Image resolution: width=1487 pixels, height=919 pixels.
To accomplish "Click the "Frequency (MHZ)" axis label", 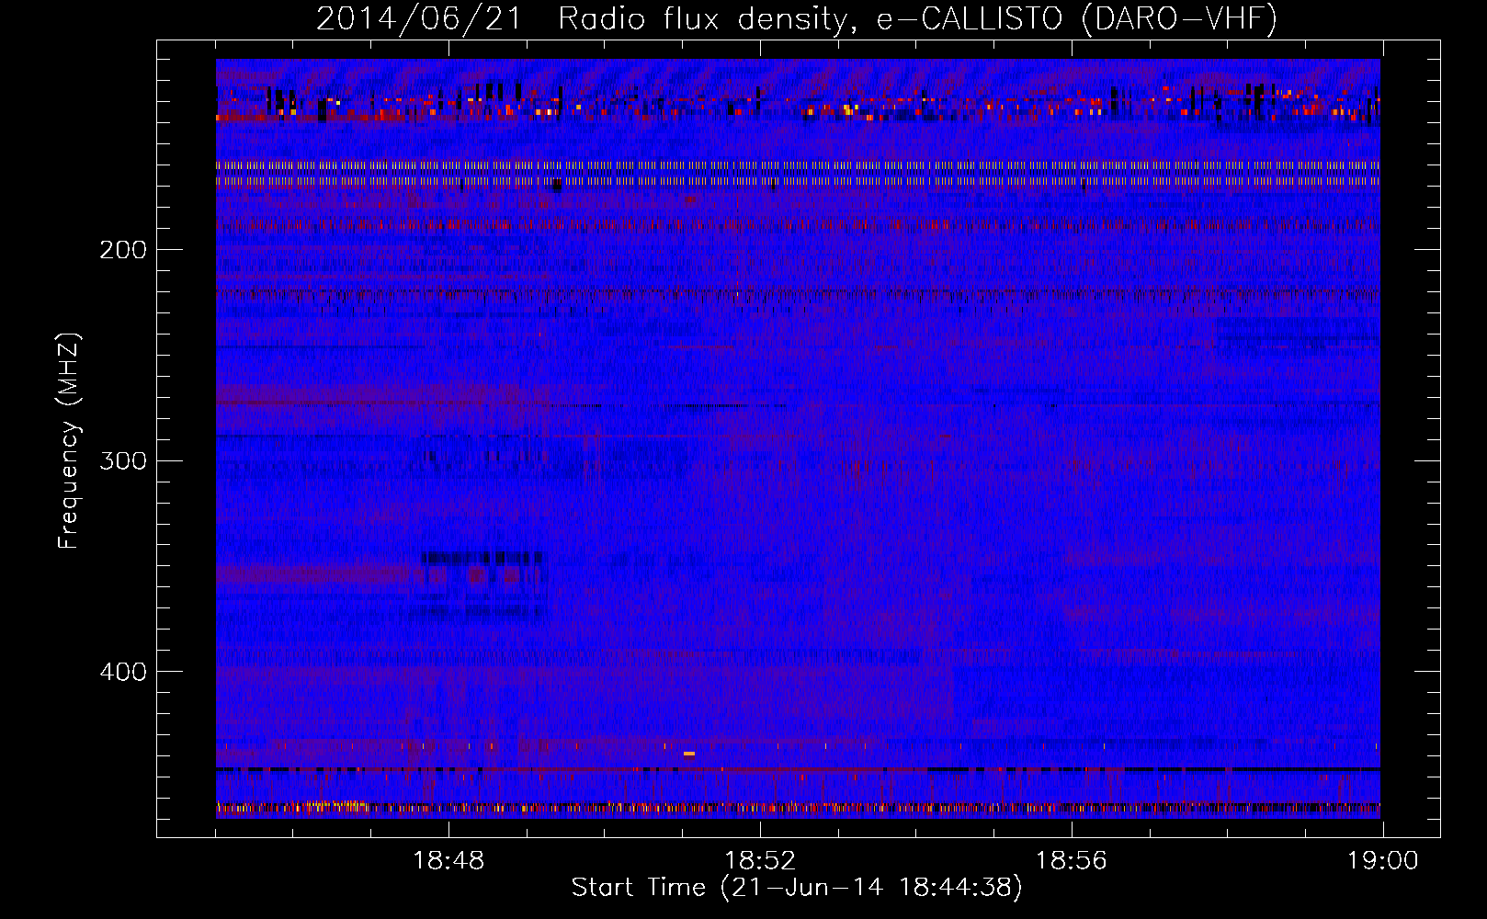I will pos(69,440).
